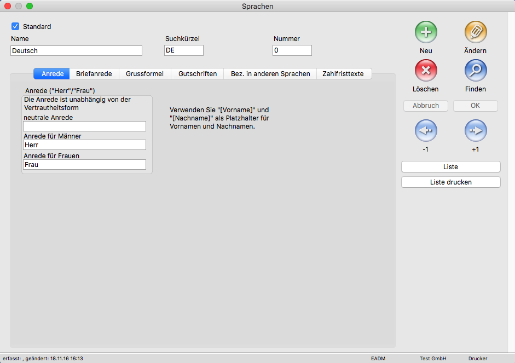Switch to the Briefanrede tab

[x=94, y=73]
